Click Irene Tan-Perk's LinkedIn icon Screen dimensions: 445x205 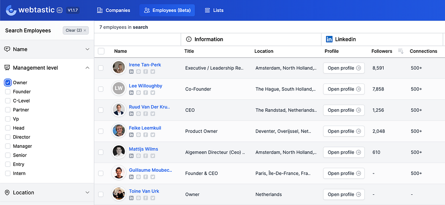[131, 71]
